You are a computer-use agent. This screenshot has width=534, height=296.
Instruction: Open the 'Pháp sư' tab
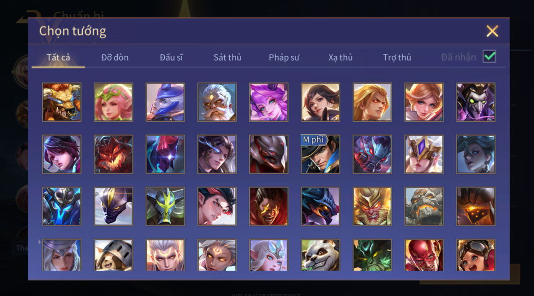point(284,57)
